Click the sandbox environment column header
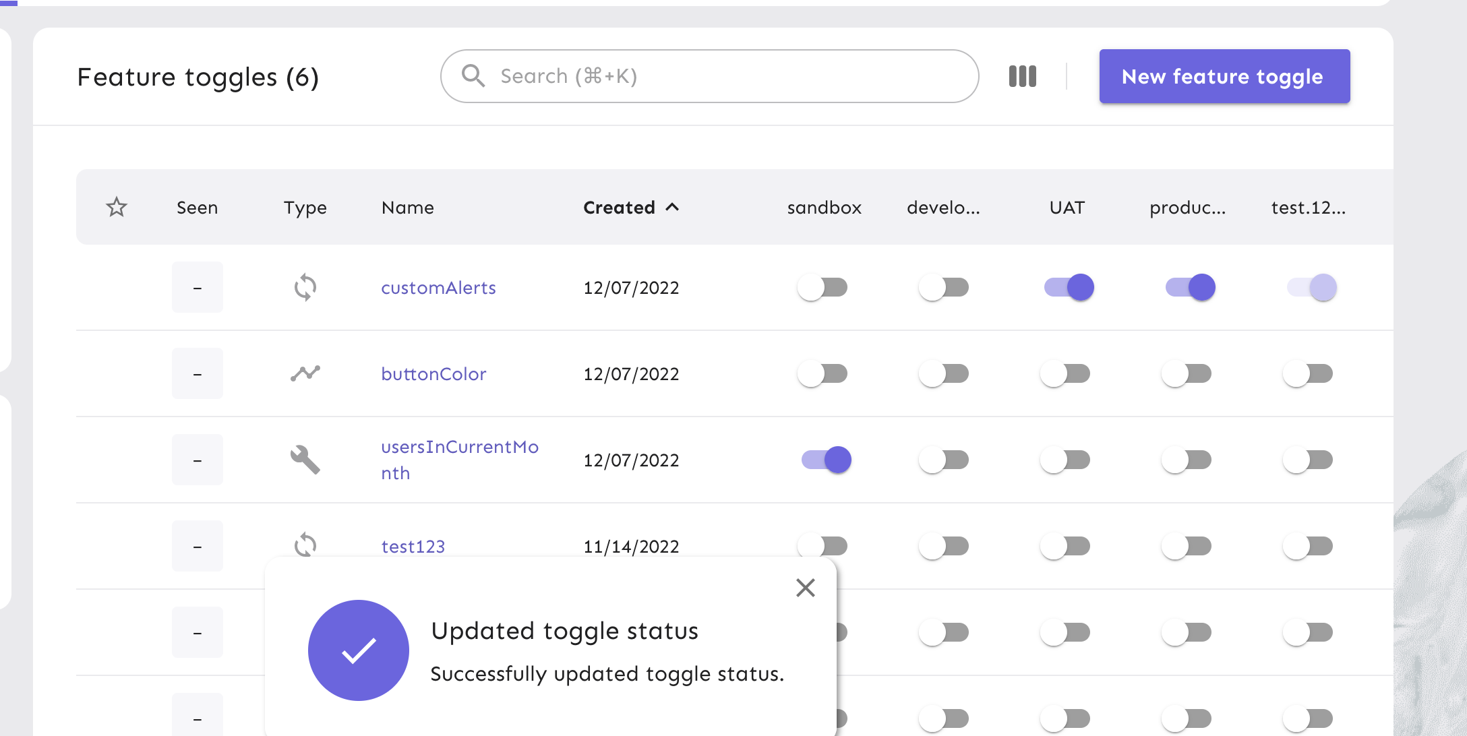This screenshot has width=1467, height=736. [x=824, y=208]
